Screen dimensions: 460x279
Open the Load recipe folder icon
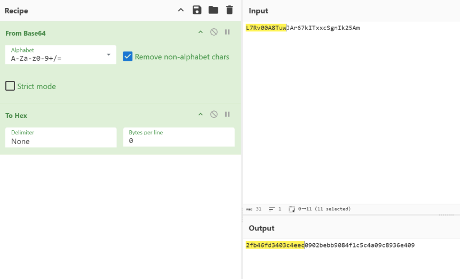click(x=213, y=10)
